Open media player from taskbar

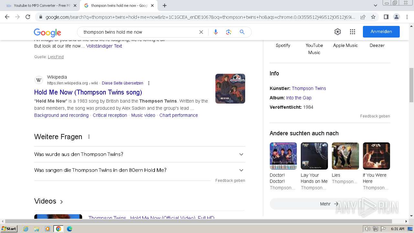pos(48,229)
